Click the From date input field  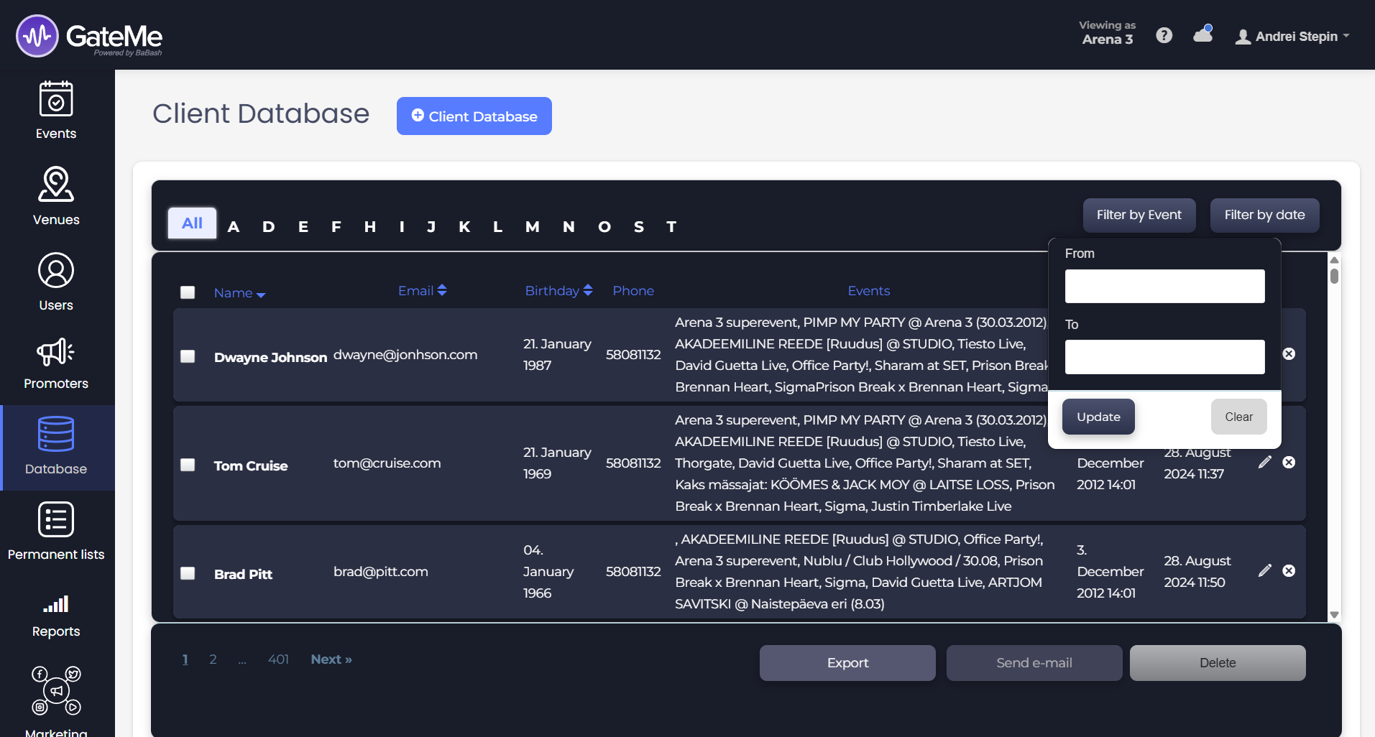tap(1164, 287)
